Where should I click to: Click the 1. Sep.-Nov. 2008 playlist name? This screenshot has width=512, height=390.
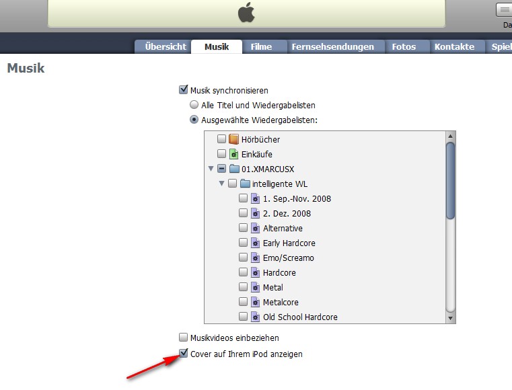click(297, 199)
